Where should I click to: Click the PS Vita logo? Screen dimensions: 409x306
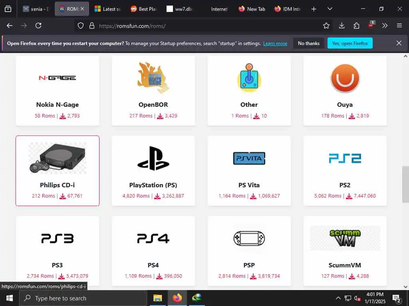click(x=249, y=158)
